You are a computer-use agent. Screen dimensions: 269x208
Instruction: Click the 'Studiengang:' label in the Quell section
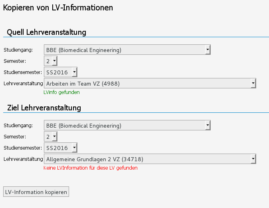18,50
